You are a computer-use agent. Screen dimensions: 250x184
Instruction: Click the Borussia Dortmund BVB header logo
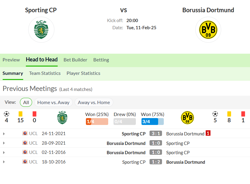[x=208, y=30]
